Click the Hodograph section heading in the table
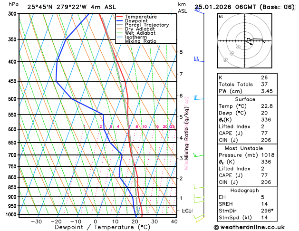The image size is (299, 231). click(245, 191)
